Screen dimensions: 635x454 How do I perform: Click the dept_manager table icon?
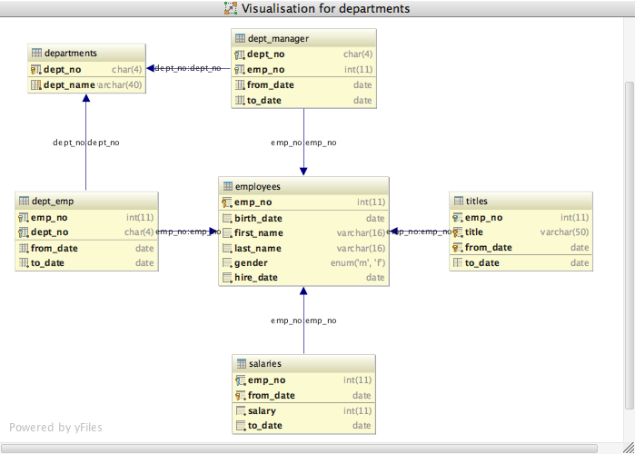(x=240, y=38)
